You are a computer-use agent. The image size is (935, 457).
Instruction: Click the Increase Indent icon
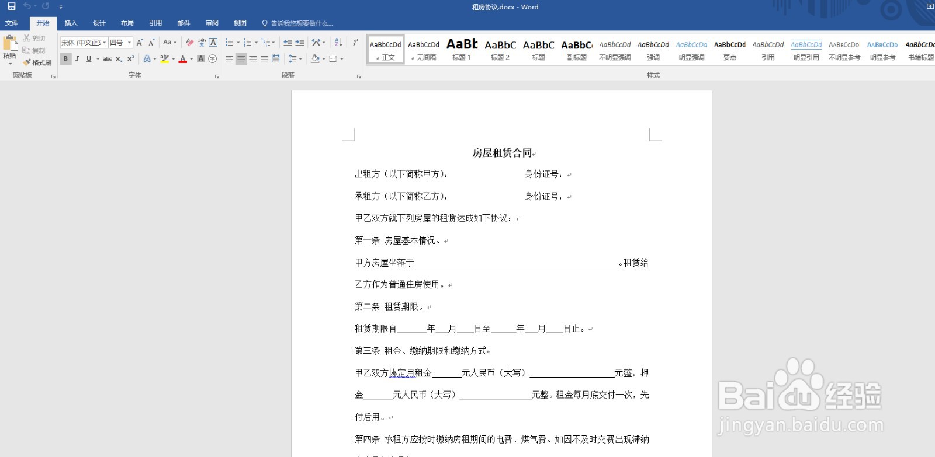(300, 43)
